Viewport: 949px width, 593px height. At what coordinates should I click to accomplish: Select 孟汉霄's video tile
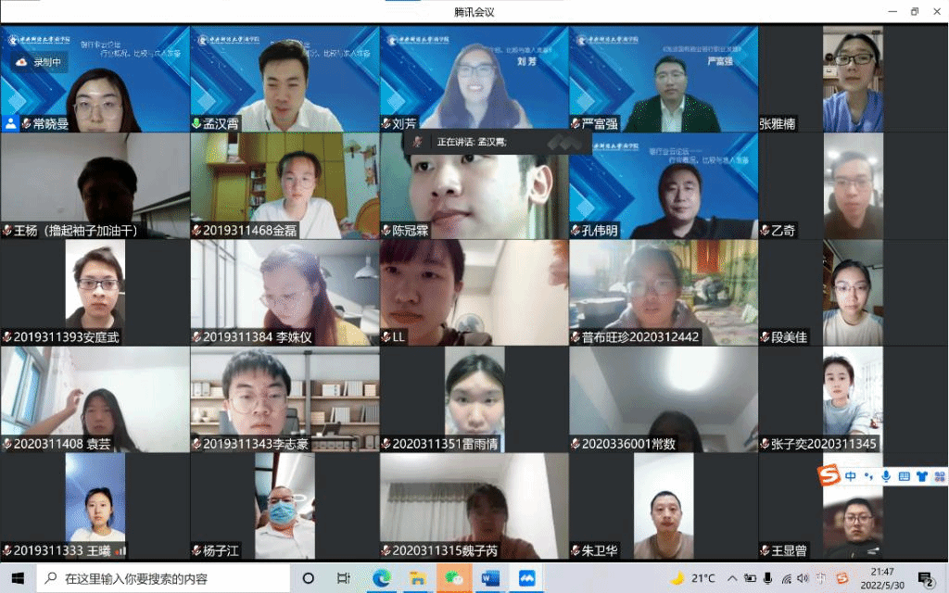(x=285, y=79)
